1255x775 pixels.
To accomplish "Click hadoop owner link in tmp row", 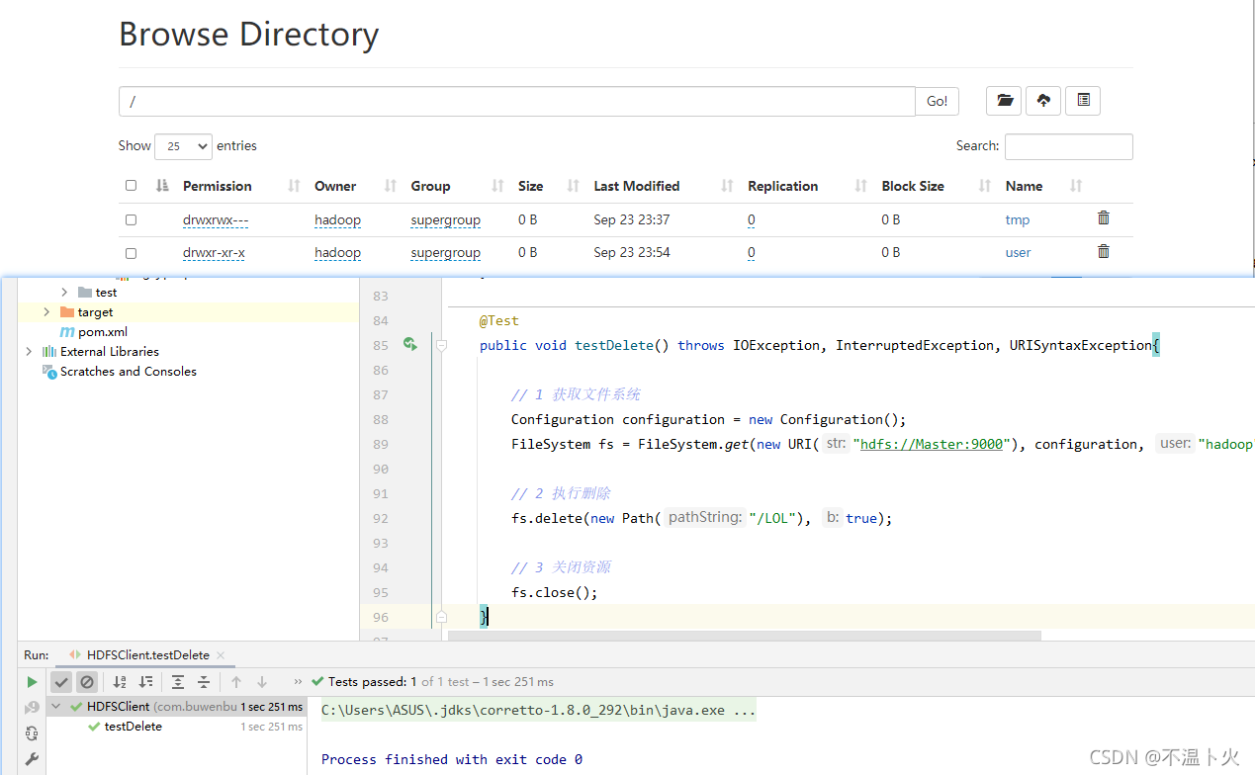I will point(338,219).
